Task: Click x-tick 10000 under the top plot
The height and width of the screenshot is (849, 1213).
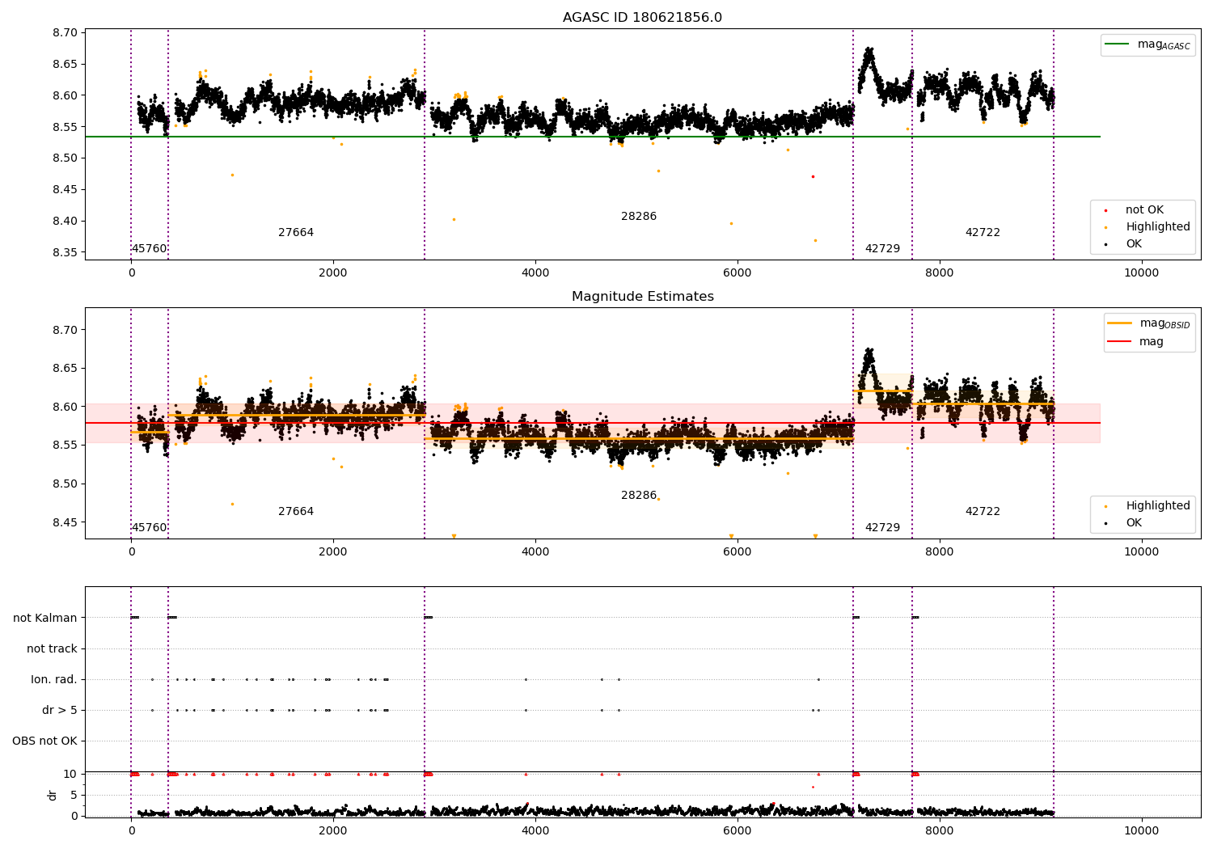Action: 1141,273
